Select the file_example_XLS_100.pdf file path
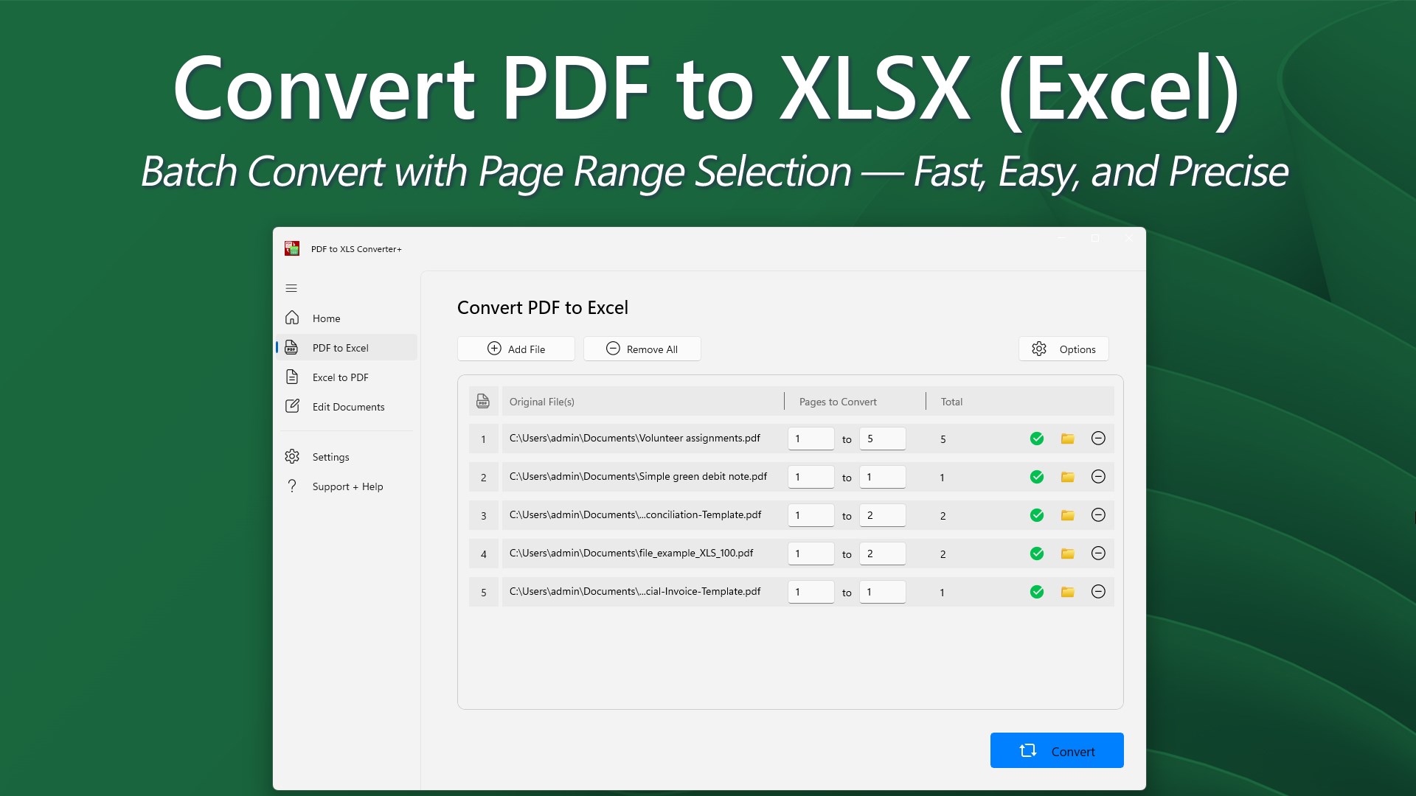This screenshot has height=796, width=1416. (x=631, y=553)
